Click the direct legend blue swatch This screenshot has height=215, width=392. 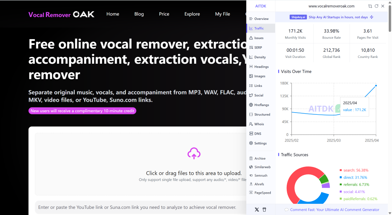pos(341,177)
